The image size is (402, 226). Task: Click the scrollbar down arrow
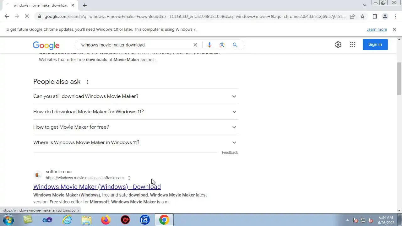[x=399, y=211]
